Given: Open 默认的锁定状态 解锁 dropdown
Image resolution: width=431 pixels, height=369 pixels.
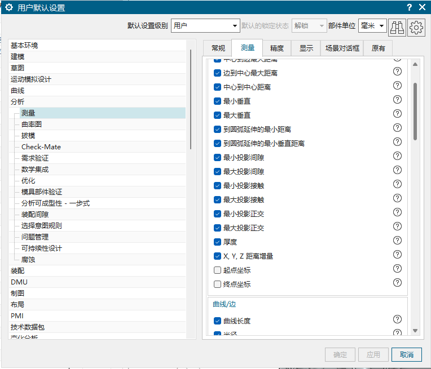Looking at the screenshot, I should (309, 26).
